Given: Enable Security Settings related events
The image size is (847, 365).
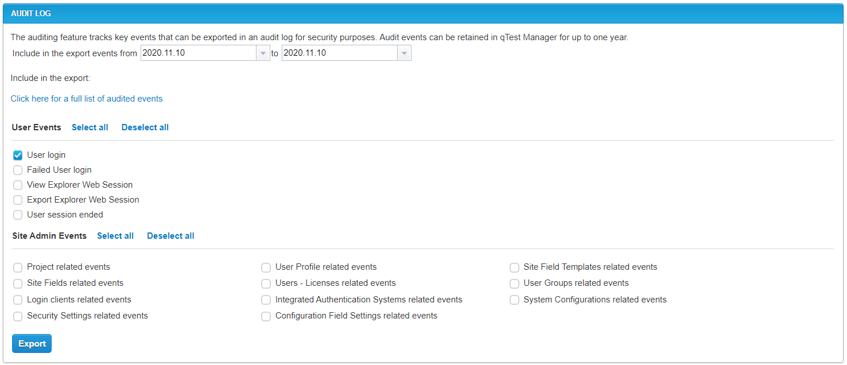Looking at the screenshot, I should 17,316.
